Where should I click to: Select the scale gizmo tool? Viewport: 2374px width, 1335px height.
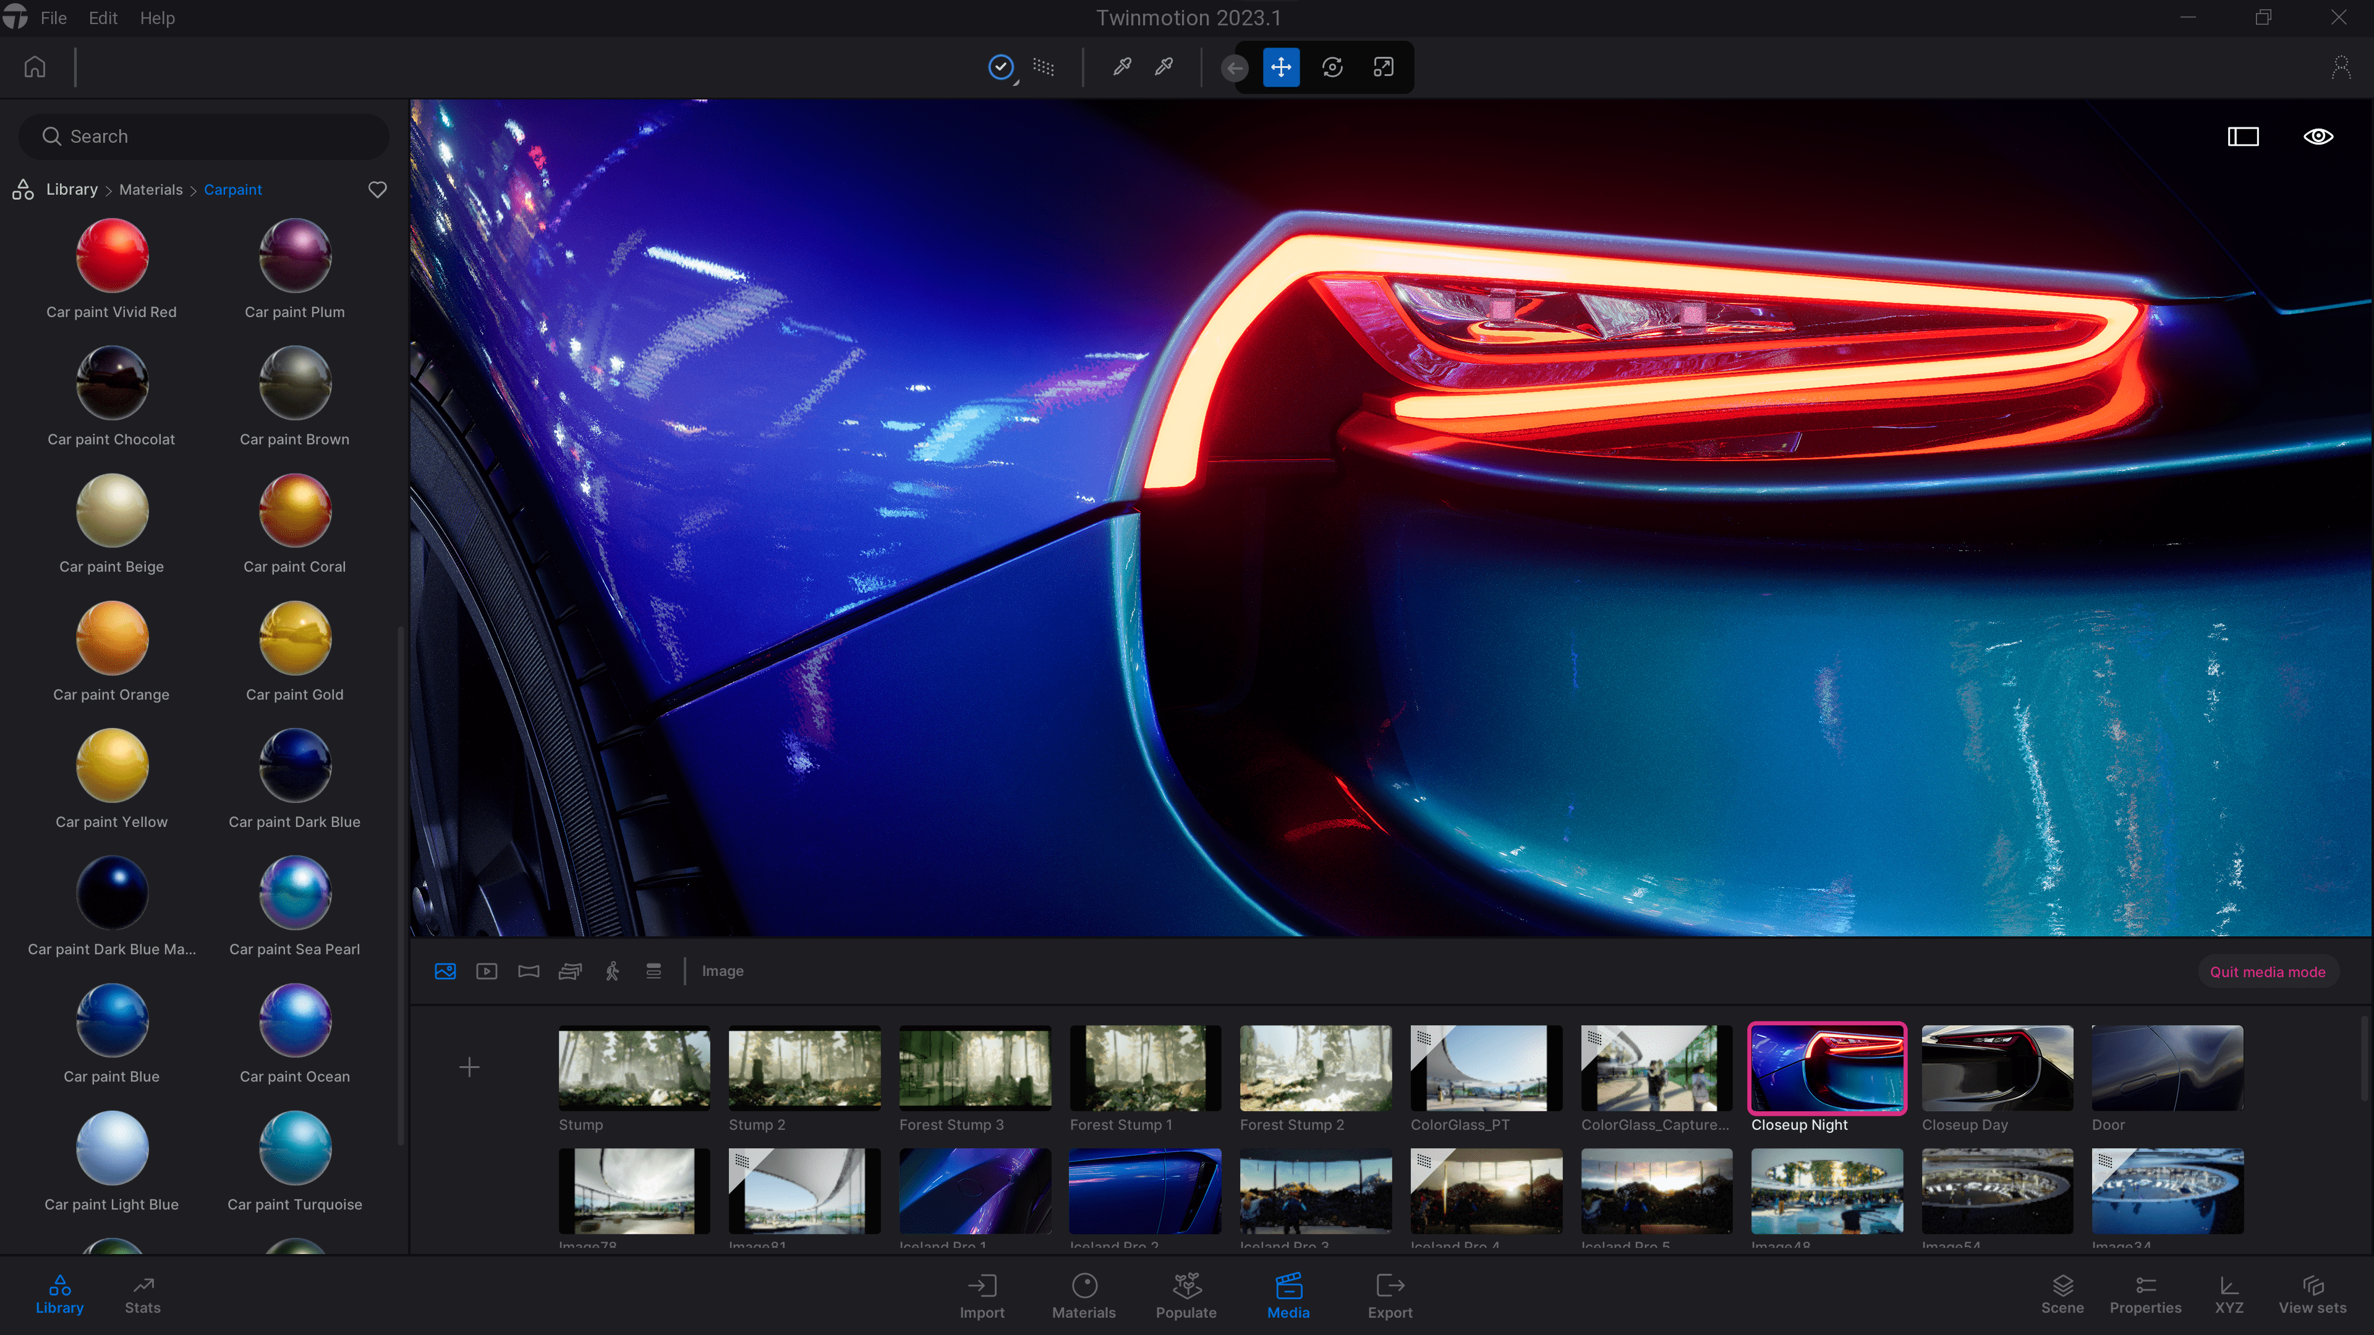[1382, 67]
